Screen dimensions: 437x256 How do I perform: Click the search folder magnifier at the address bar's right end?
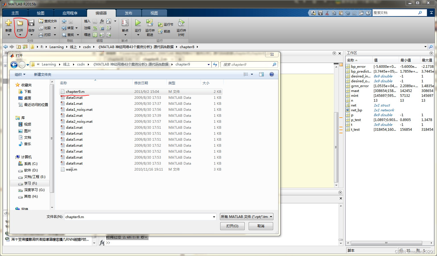point(431,47)
